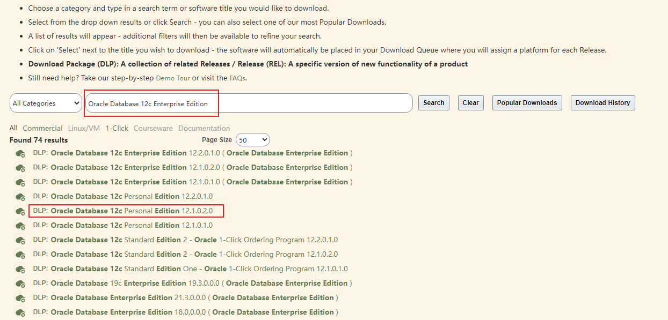Click download icon beside Enterprise Edition 12.1.0.2.0
The image size is (668, 320).
[21, 168]
